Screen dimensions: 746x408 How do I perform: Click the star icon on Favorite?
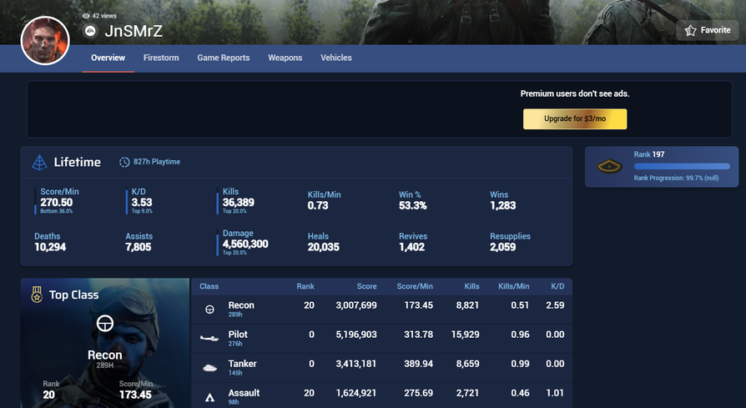coord(691,31)
